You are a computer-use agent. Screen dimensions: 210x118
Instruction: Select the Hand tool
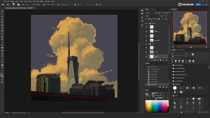[2, 65]
